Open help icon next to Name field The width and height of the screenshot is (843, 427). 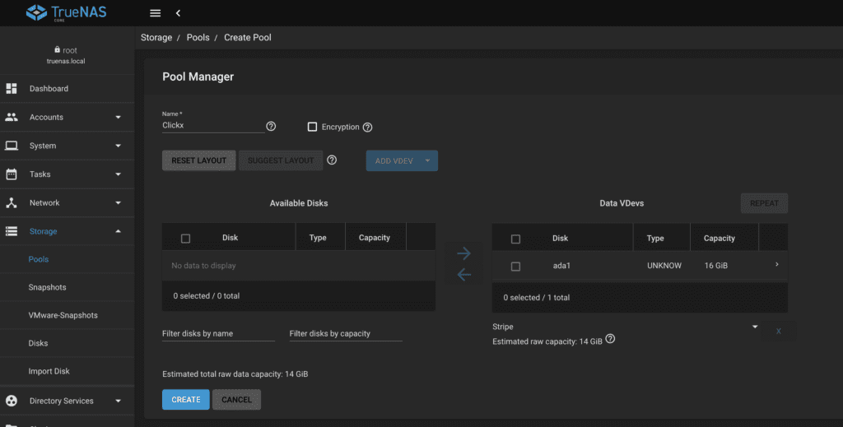pyautogui.click(x=271, y=126)
